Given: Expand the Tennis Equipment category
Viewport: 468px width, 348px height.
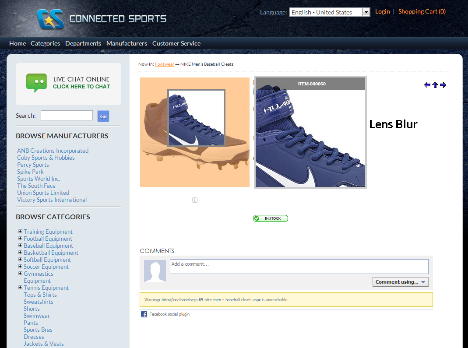Looking at the screenshot, I should 20,288.
